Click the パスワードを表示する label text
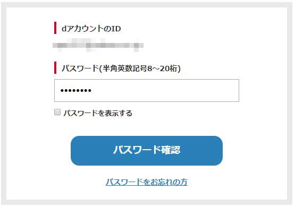Screen dimensions: 295x207 click(x=98, y=113)
